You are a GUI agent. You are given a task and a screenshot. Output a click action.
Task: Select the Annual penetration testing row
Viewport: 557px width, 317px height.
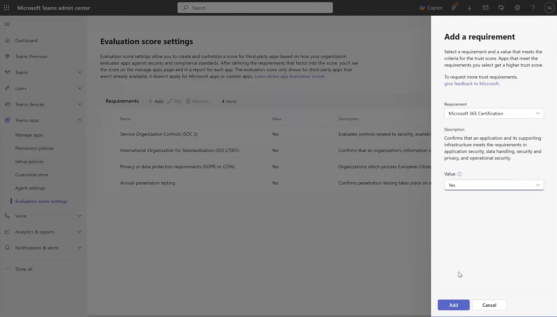[266, 183]
